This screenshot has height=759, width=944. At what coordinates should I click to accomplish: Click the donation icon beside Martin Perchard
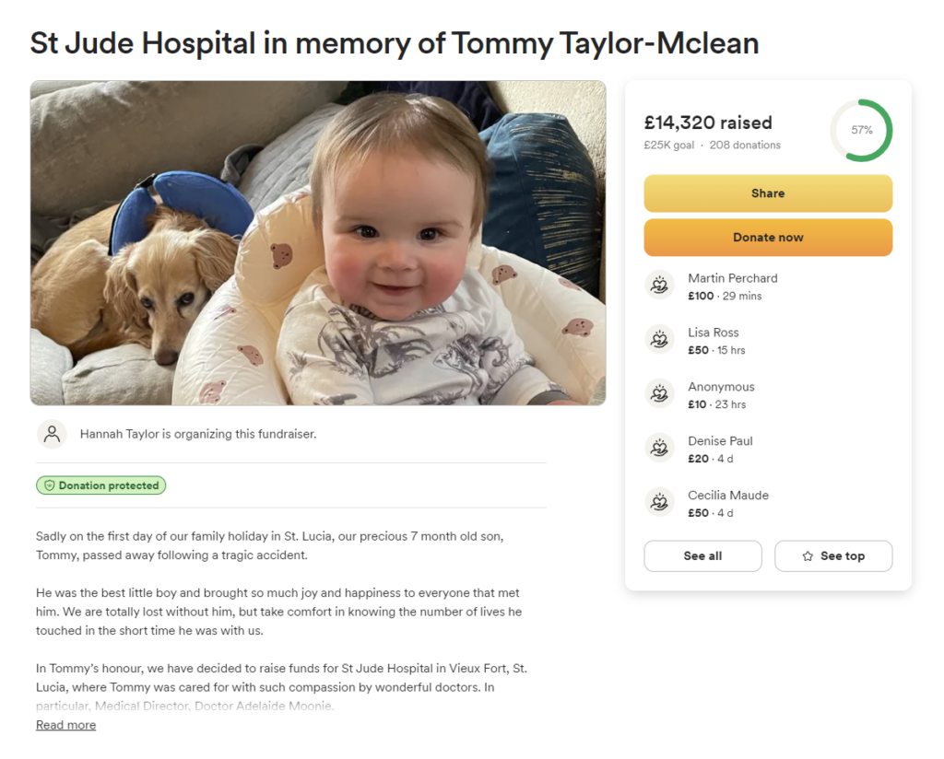pos(659,285)
